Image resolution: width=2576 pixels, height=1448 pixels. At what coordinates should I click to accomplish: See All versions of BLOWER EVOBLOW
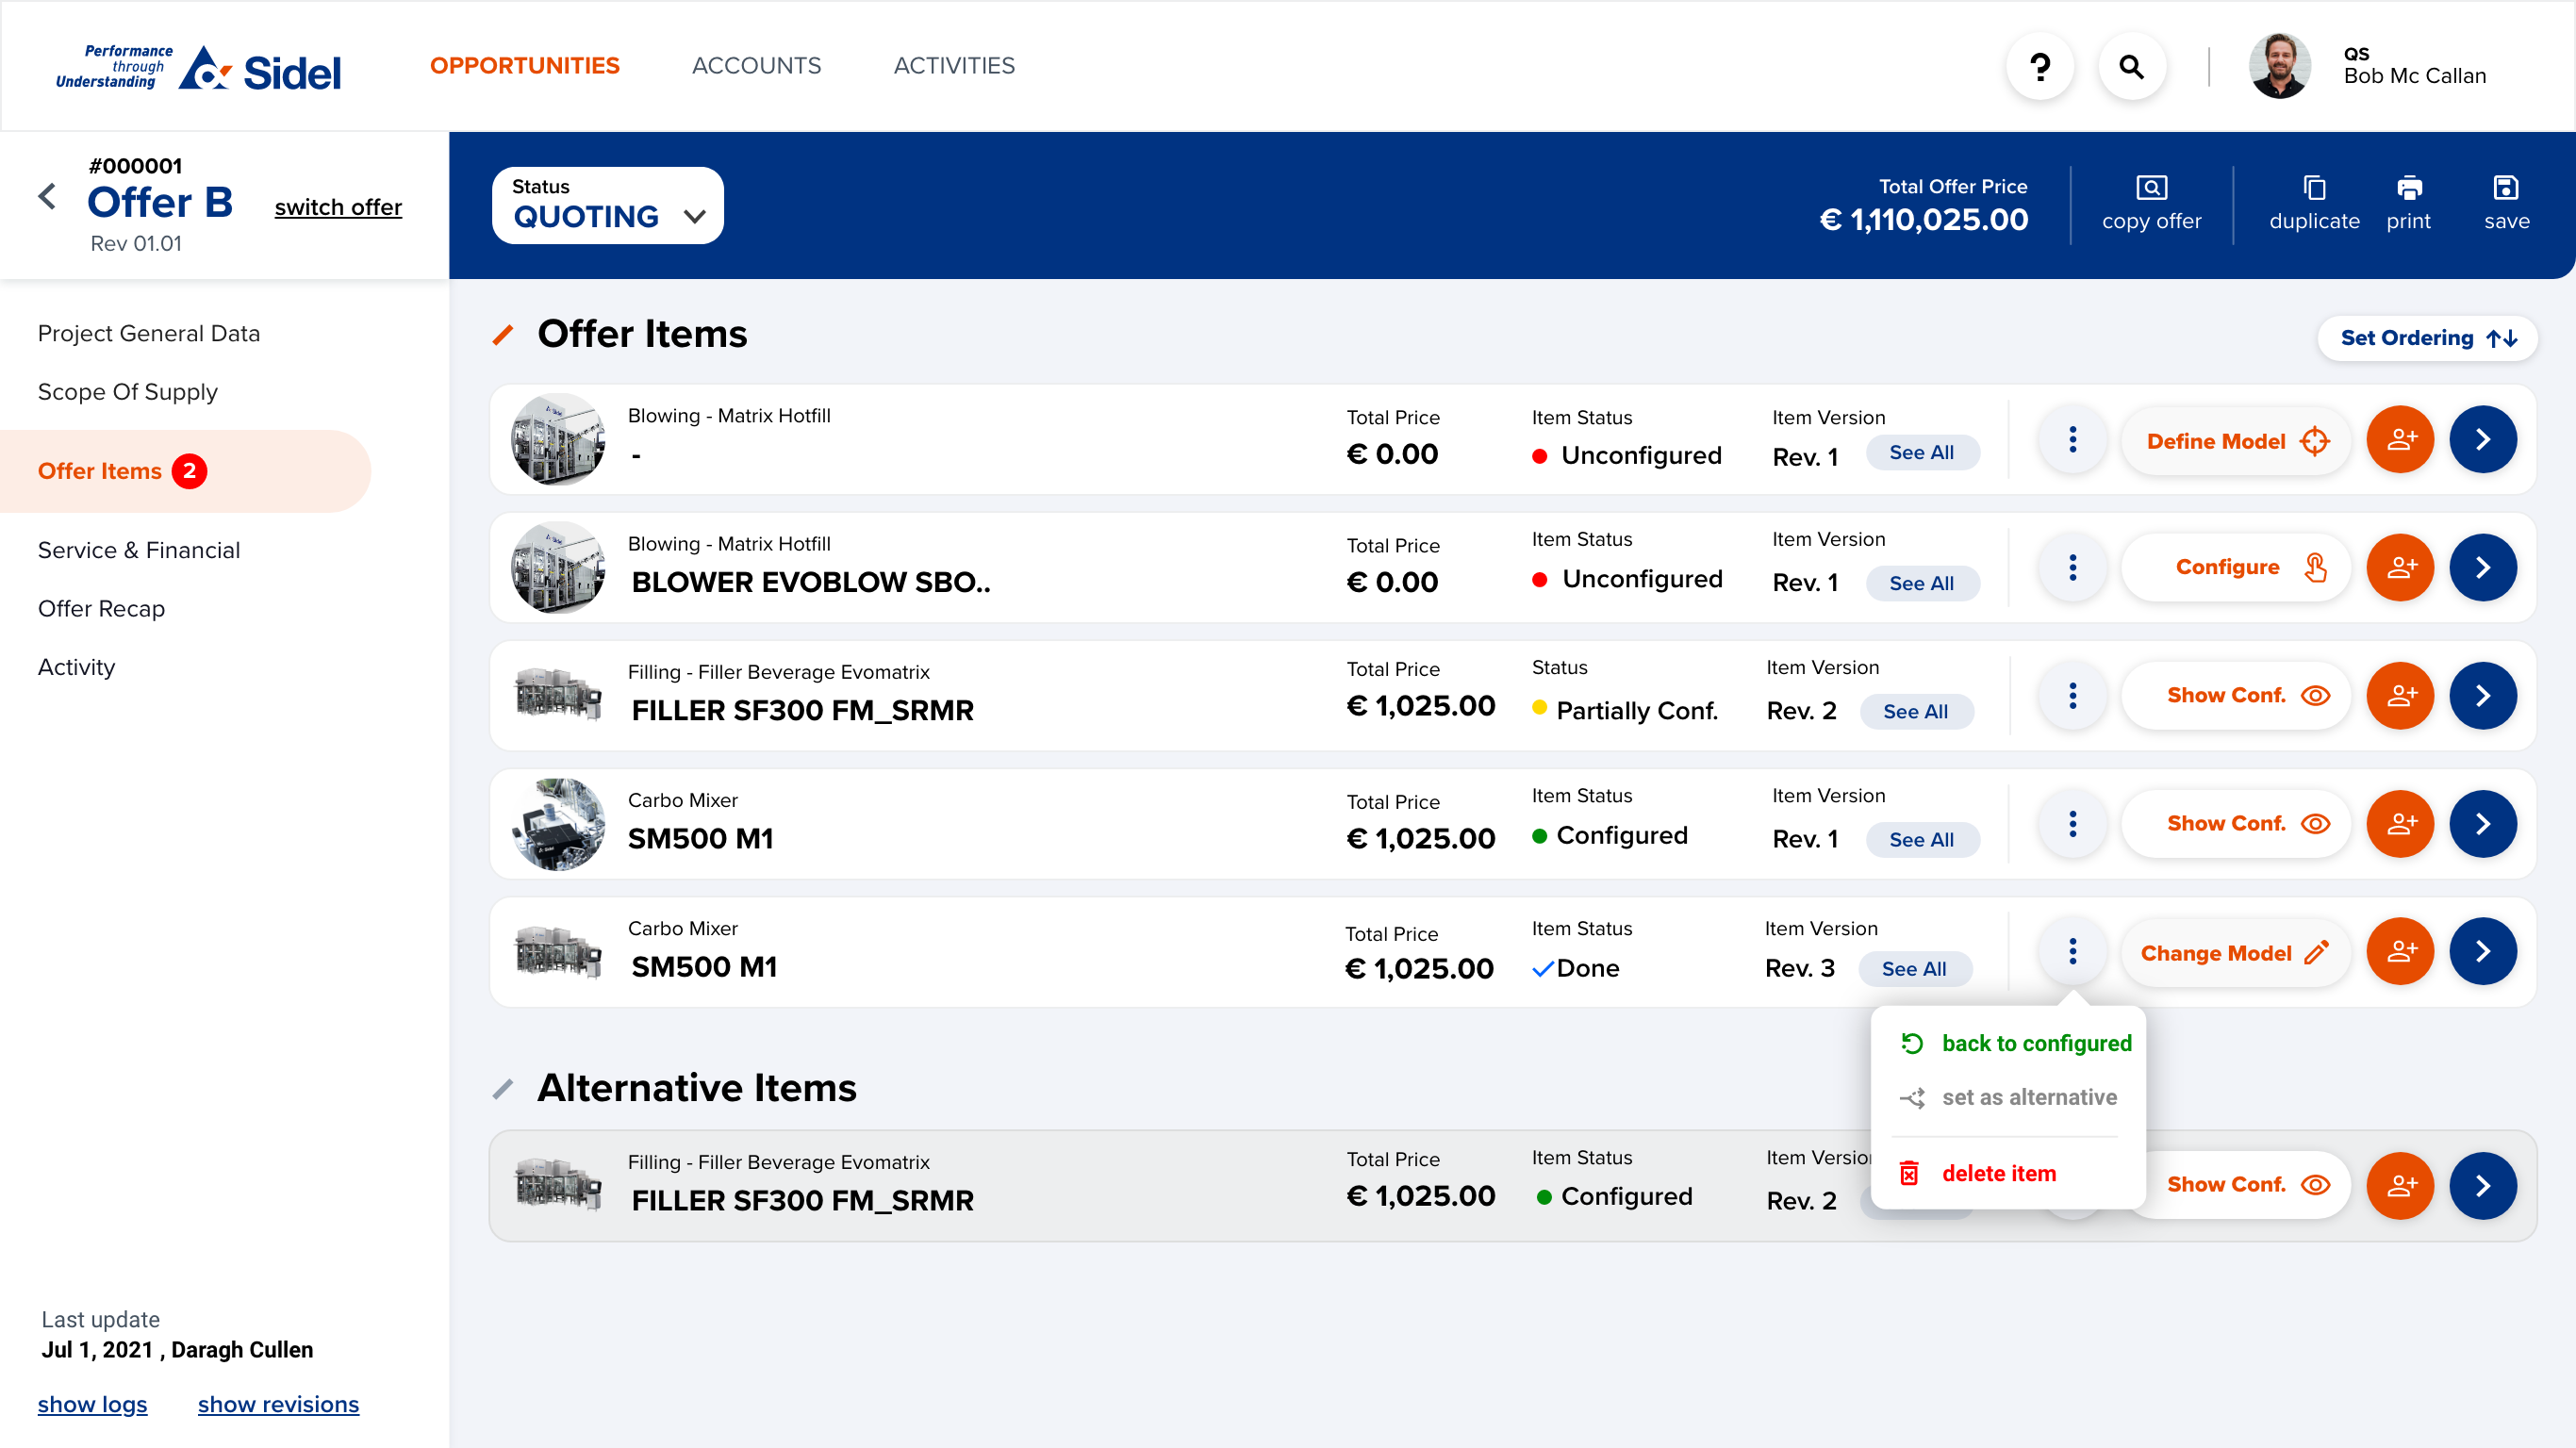tap(1921, 583)
